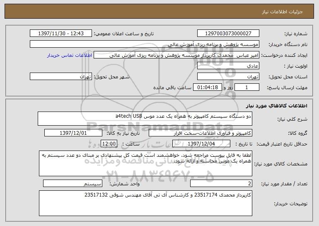
Task: Select the header title جزئیات اطلاعات نیاز
Action: tap(282, 12)
